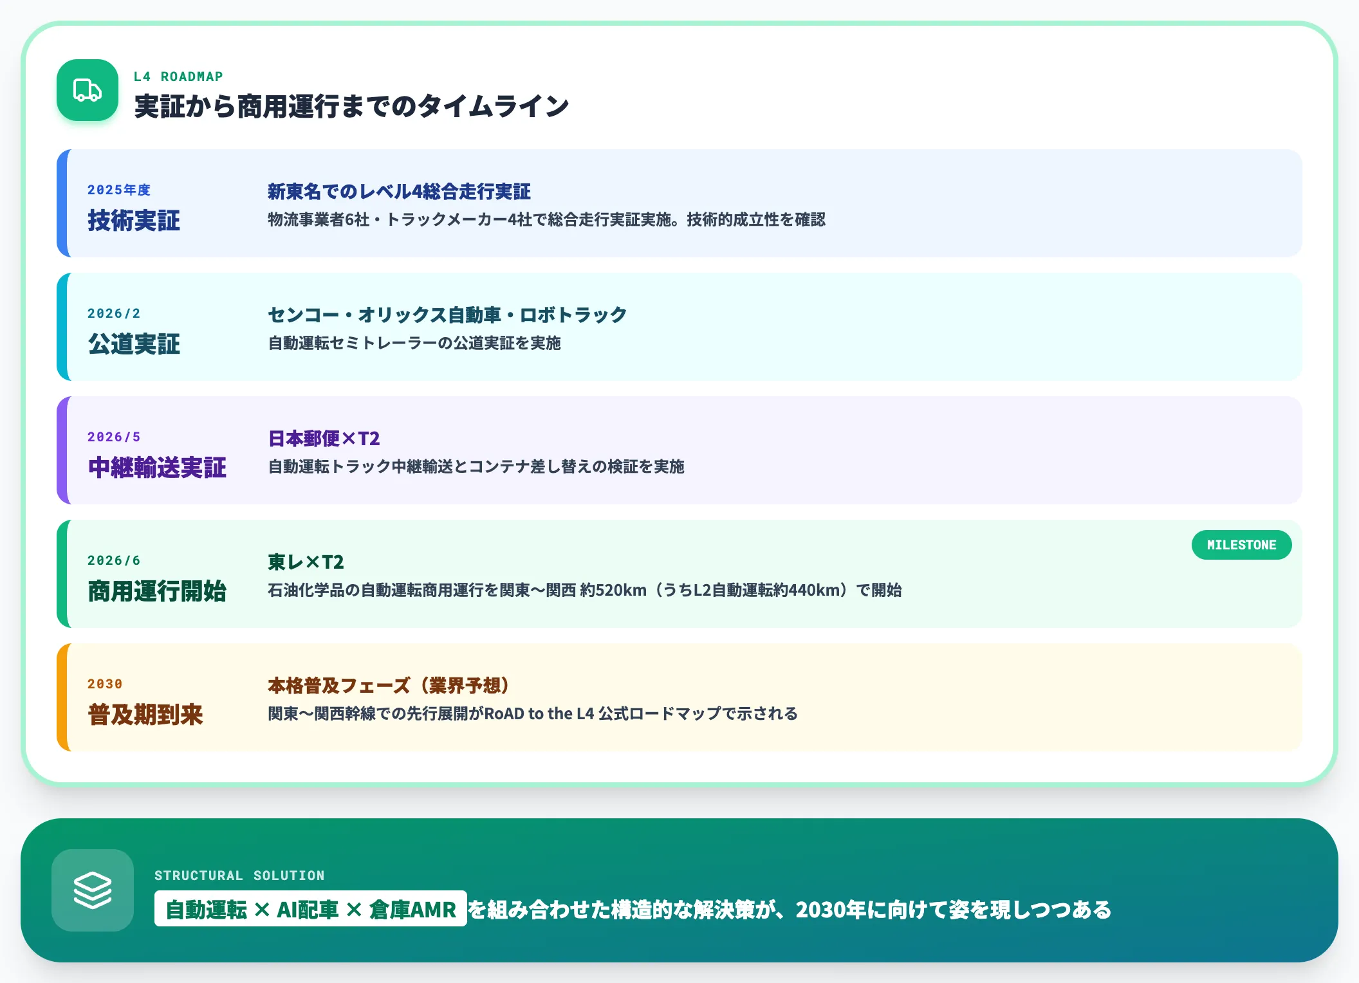The height and width of the screenshot is (983, 1359).
Task: Select the 2026/6 date label
Action: pyautogui.click(x=114, y=560)
